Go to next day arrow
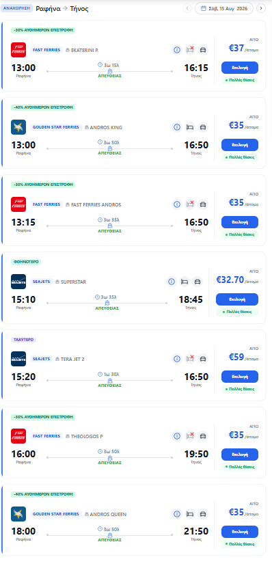This screenshot has width=272, height=568. click(x=261, y=8)
